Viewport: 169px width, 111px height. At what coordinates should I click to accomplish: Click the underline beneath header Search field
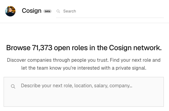[110, 18]
